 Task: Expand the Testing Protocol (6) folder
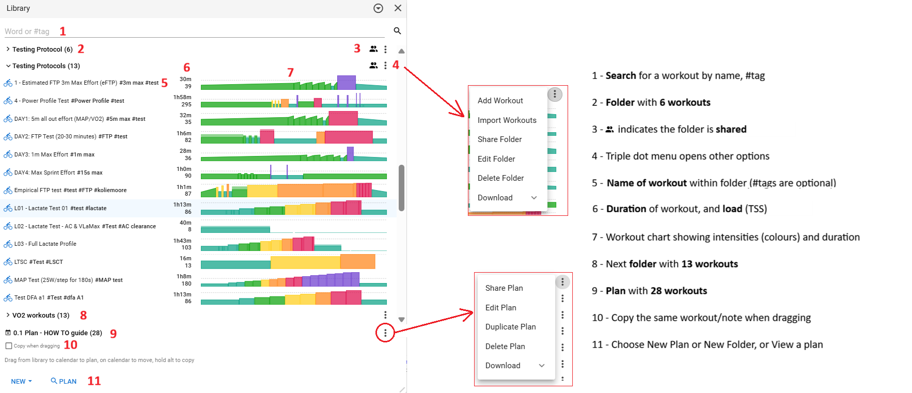8,49
